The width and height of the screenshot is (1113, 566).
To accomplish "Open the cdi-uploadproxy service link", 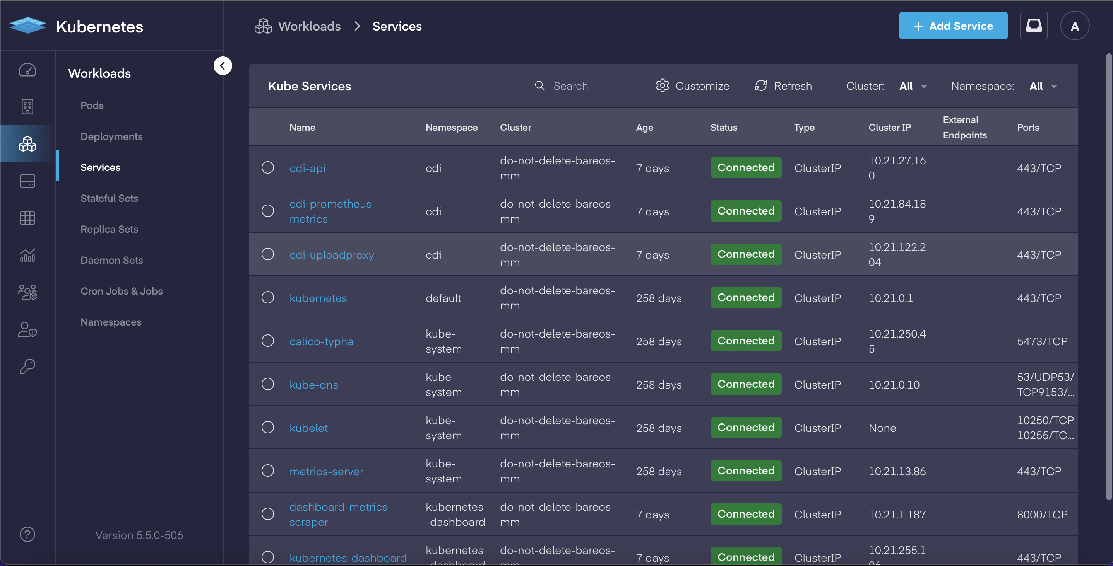I will coord(331,255).
